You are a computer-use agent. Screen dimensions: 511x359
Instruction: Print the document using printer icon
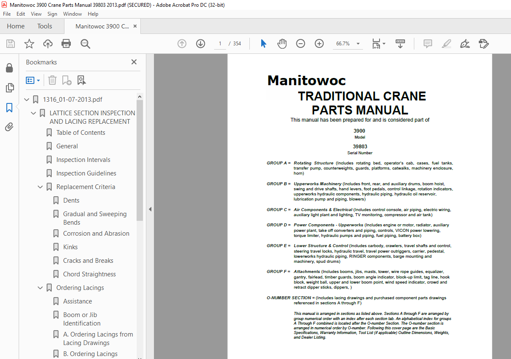(x=66, y=44)
